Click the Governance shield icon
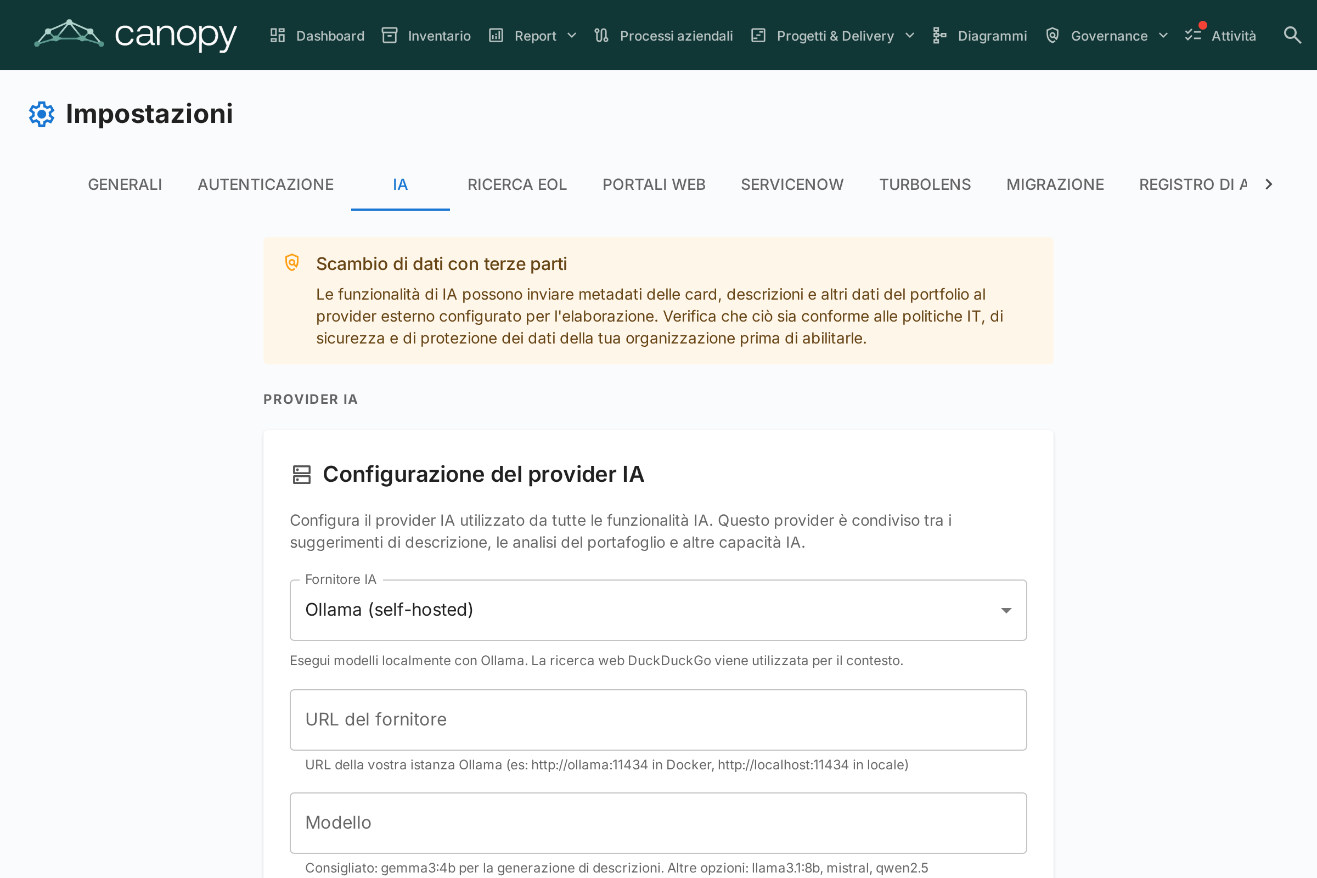Image resolution: width=1317 pixels, height=878 pixels. [1053, 35]
